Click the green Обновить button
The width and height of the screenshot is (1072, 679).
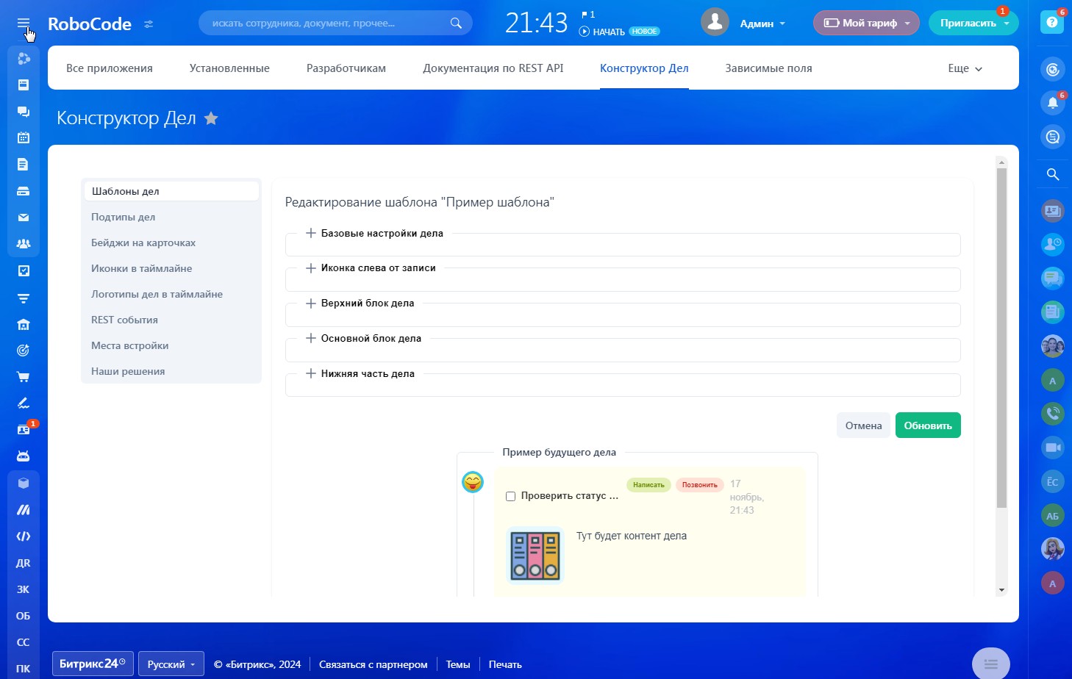pyautogui.click(x=927, y=425)
